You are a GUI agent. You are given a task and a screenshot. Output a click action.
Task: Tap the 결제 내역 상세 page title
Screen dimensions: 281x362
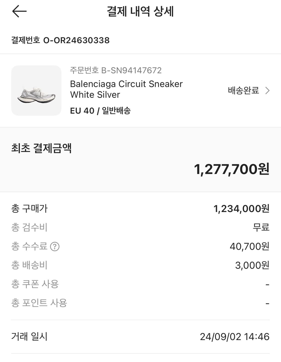(x=140, y=11)
